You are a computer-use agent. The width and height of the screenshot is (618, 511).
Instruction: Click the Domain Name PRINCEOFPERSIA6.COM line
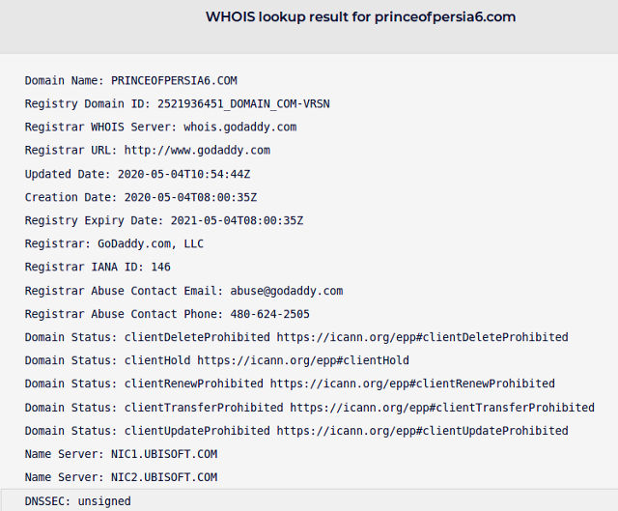130,80
